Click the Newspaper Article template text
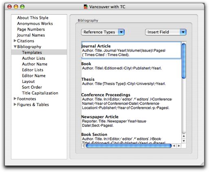The width and height of the screenshot is (209, 172). click(114, 123)
